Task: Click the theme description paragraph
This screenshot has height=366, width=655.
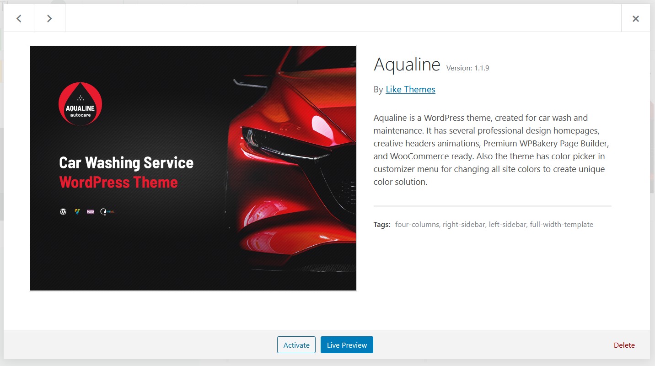Action: click(492, 150)
